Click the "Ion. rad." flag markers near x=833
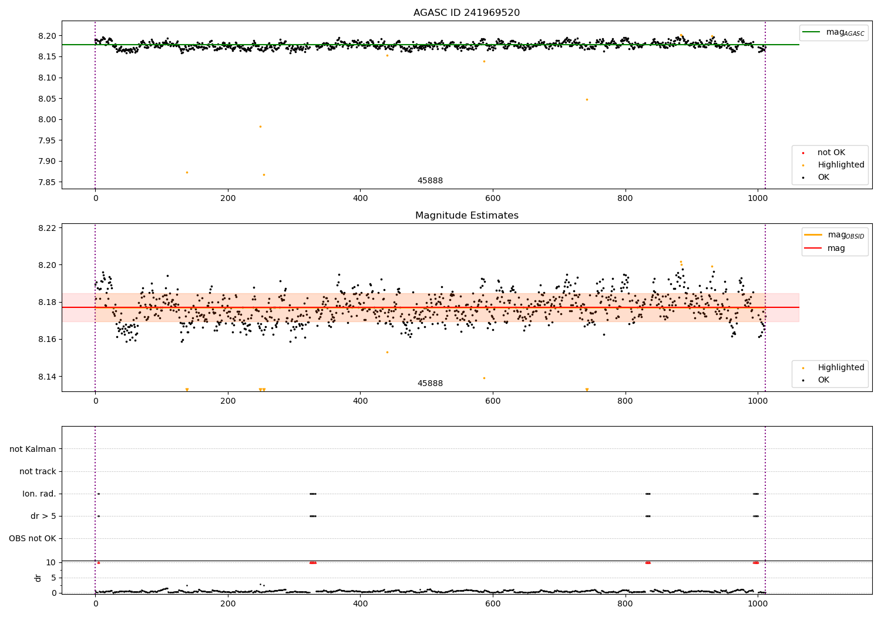 [648, 494]
